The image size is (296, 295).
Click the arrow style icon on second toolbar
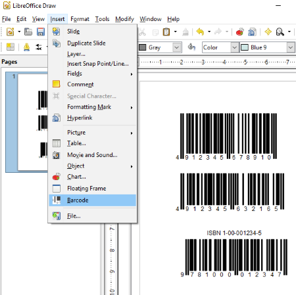tap(39, 47)
